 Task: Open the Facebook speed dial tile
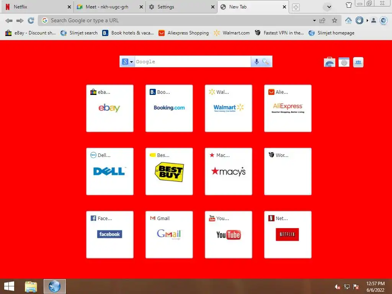pyautogui.click(x=110, y=235)
